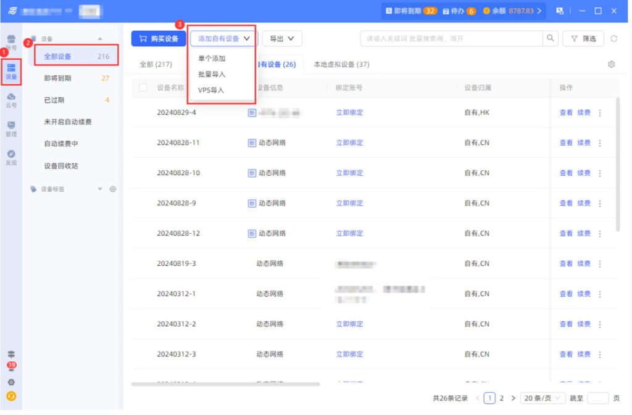632x415 pixels.
Task: Open the 20 条/页 page size dropdown
Action: (543, 398)
